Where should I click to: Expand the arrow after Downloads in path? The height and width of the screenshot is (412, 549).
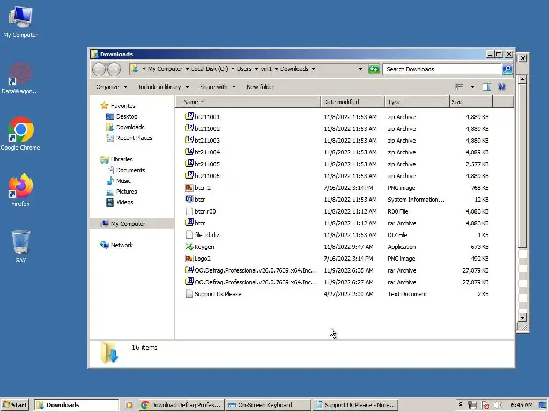[x=313, y=69]
